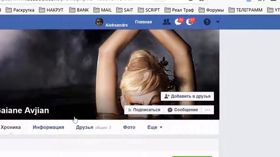Screen dimensions: 280x157
Task: Open notifications globe with 67 badge
Action: pyautogui.click(x=190, y=22)
